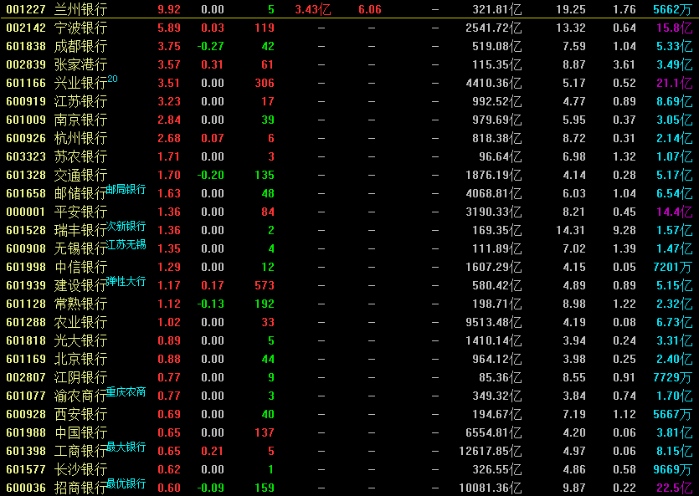Screen dimensions: 699x496
Task: Click stock name 张家港行
Action: [80, 64]
